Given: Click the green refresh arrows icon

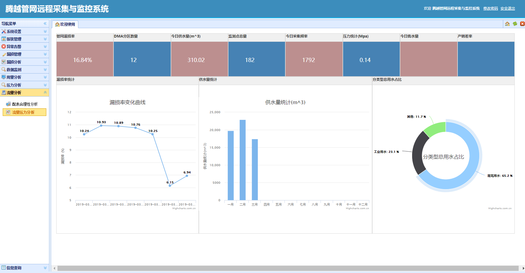Looking at the screenshot, I should tap(515, 24).
